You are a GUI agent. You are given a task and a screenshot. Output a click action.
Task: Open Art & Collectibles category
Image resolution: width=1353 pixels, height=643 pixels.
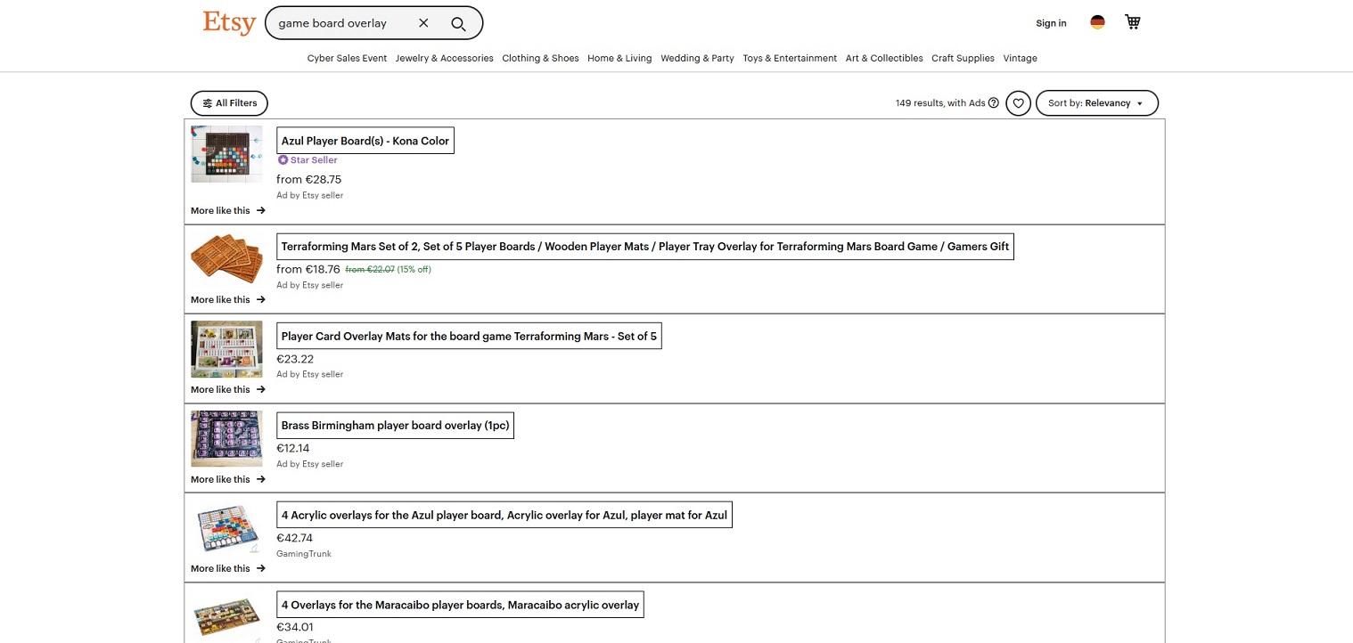pyautogui.click(x=884, y=58)
